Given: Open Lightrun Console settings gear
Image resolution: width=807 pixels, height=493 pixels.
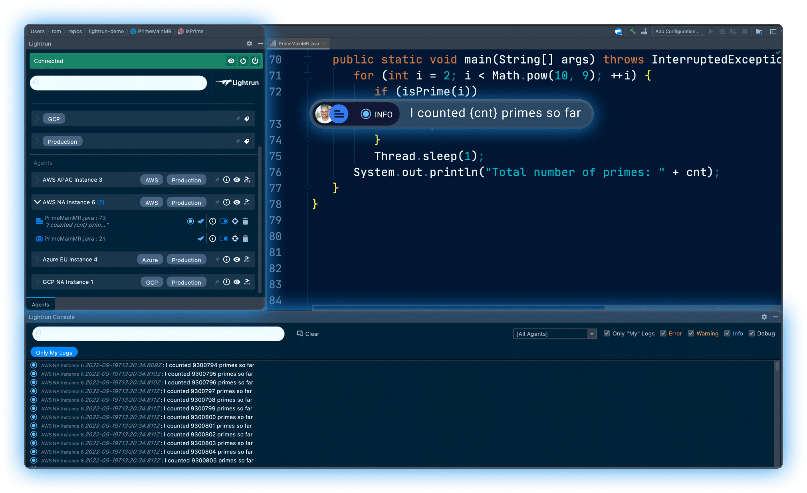Looking at the screenshot, I should (764, 317).
